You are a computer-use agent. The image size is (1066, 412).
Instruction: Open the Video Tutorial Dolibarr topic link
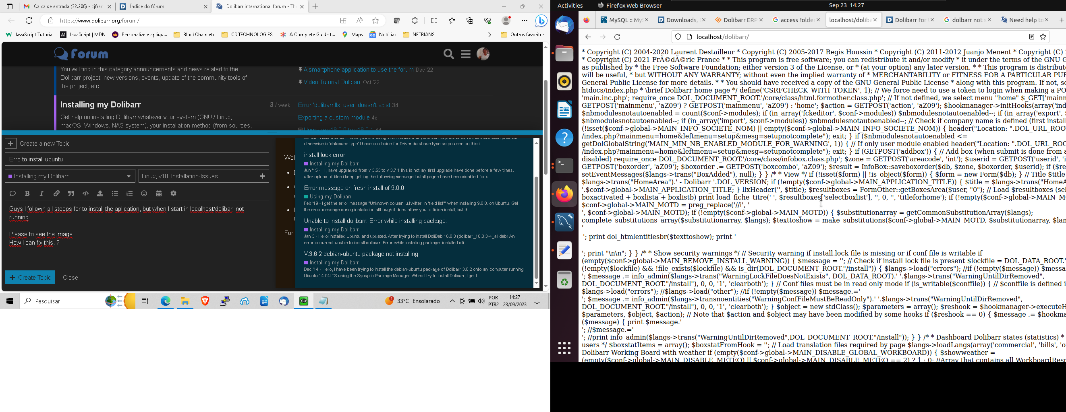[332, 82]
